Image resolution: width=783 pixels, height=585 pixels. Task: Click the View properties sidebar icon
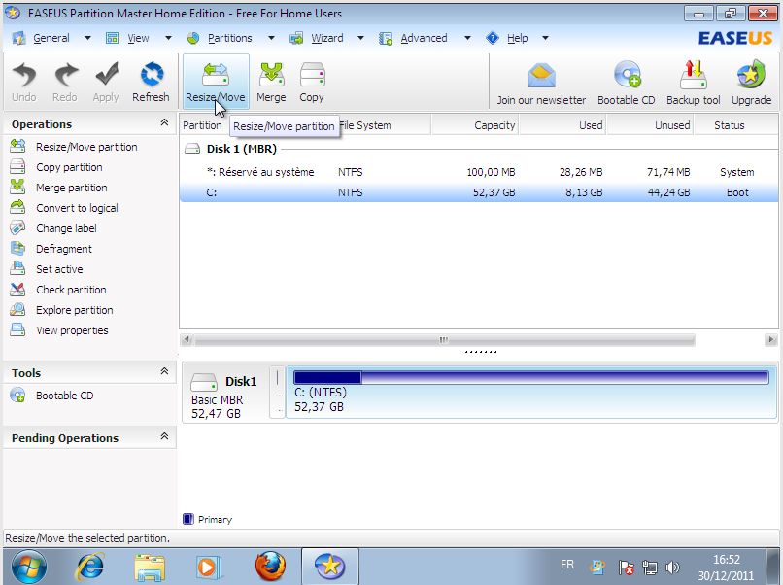click(17, 330)
